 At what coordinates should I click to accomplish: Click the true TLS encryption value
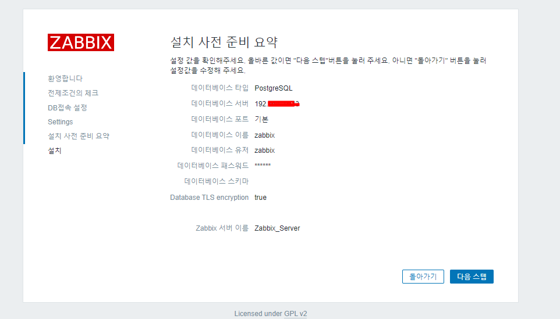coord(260,198)
